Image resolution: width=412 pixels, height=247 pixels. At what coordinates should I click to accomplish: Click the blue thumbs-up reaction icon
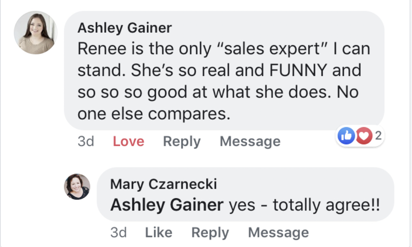click(x=347, y=137)
